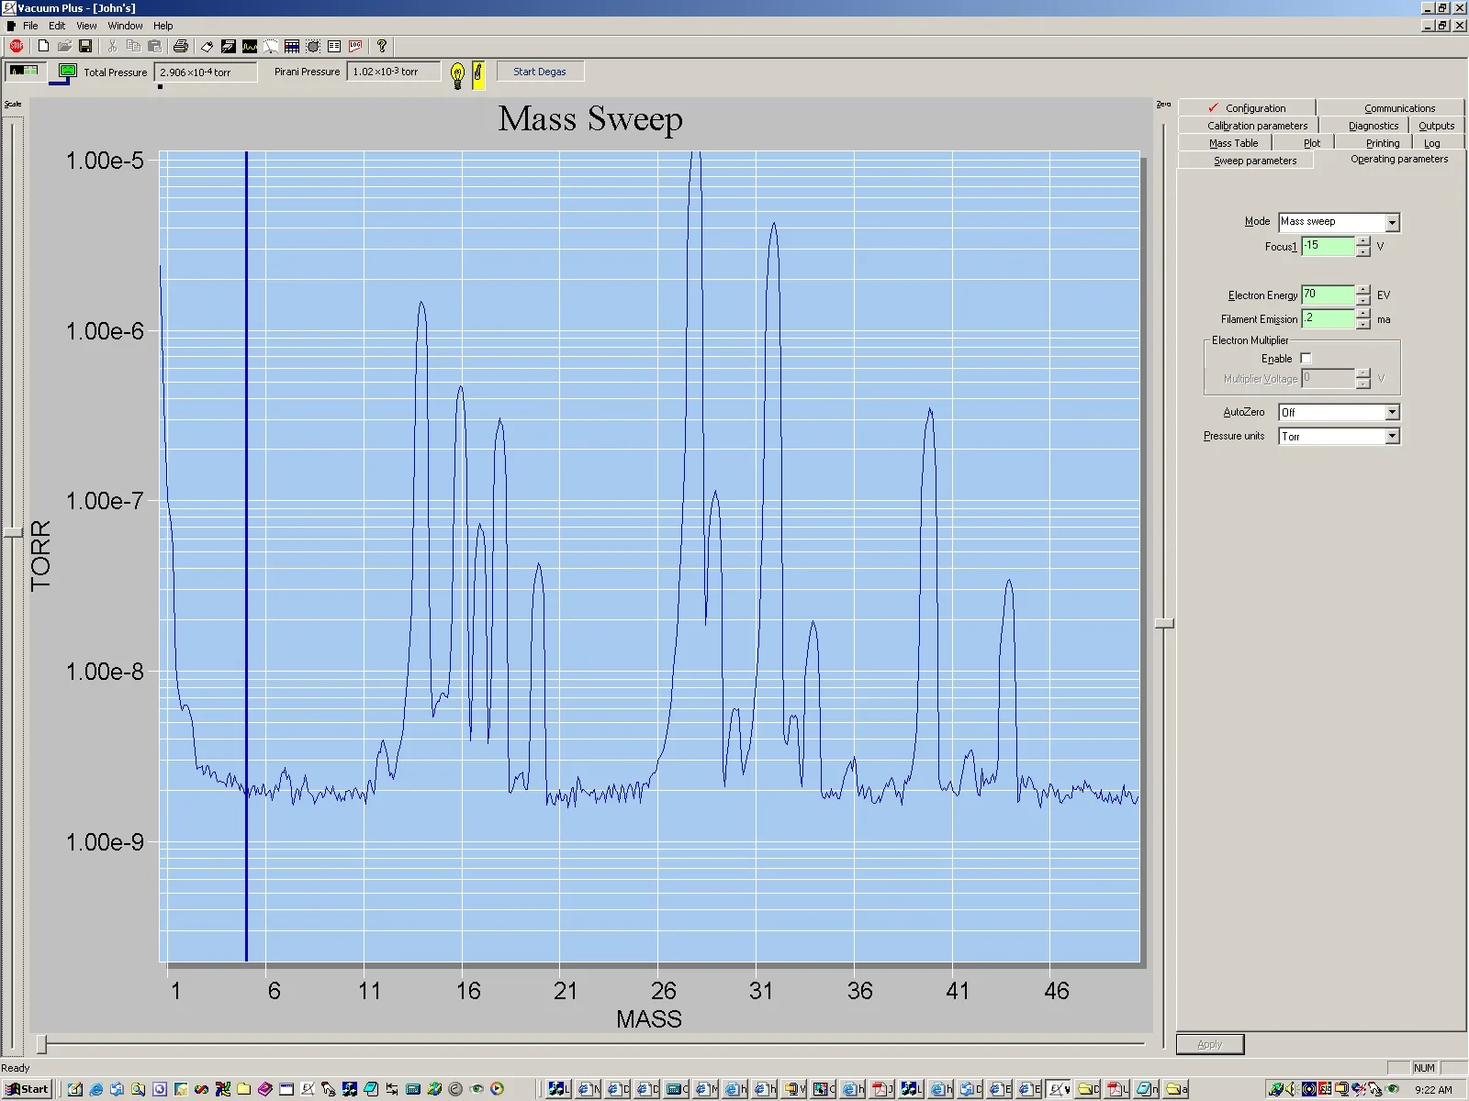Click the two-column list toolbar icon

coord(334,46)
